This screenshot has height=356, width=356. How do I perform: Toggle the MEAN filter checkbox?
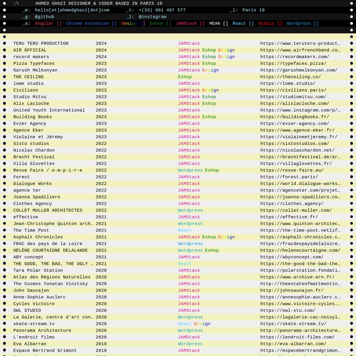[x=219, y=23]
